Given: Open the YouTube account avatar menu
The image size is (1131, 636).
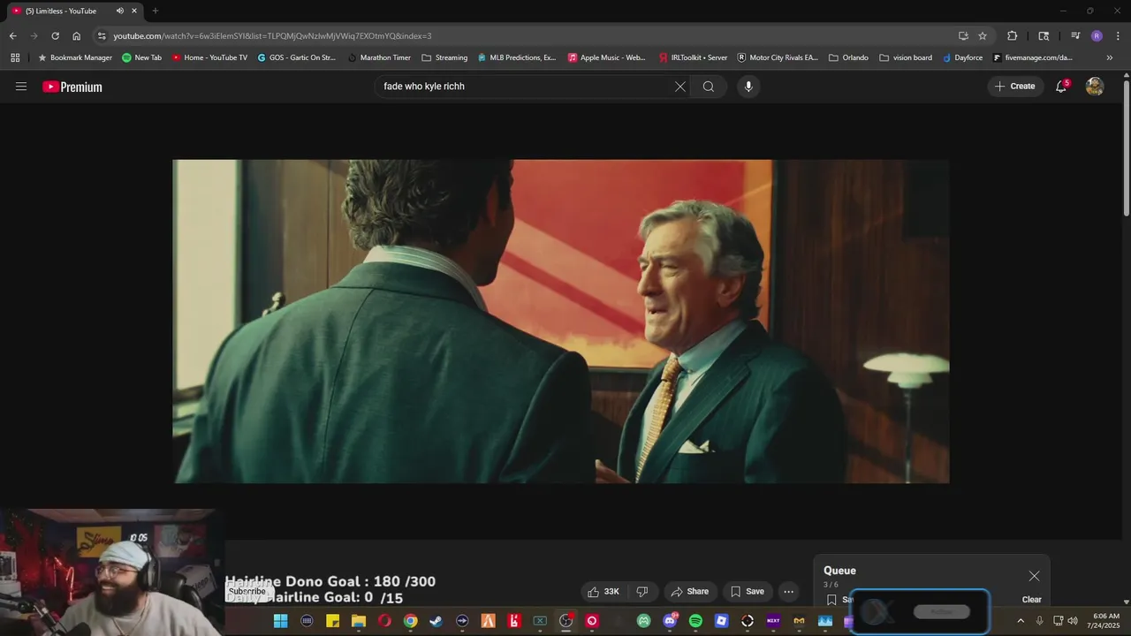Looking at the screenshot, I should (1095, 87).
